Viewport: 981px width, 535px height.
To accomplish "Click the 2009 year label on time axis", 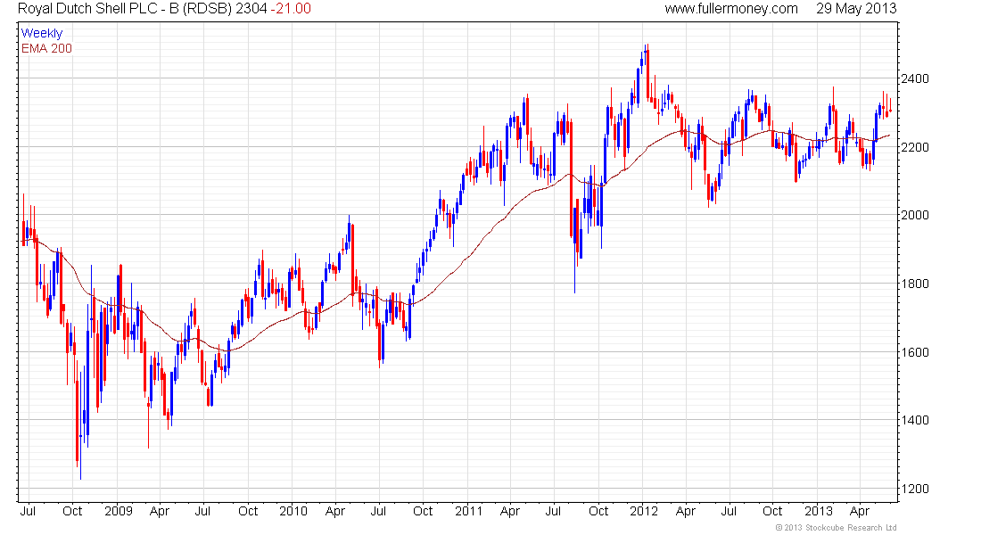I will pos(119,511).
